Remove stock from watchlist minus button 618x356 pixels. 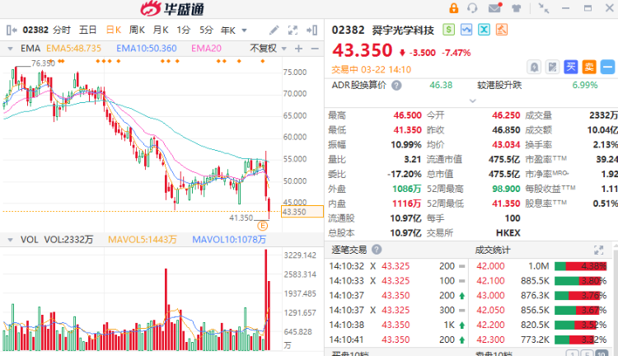click(607, 67)
